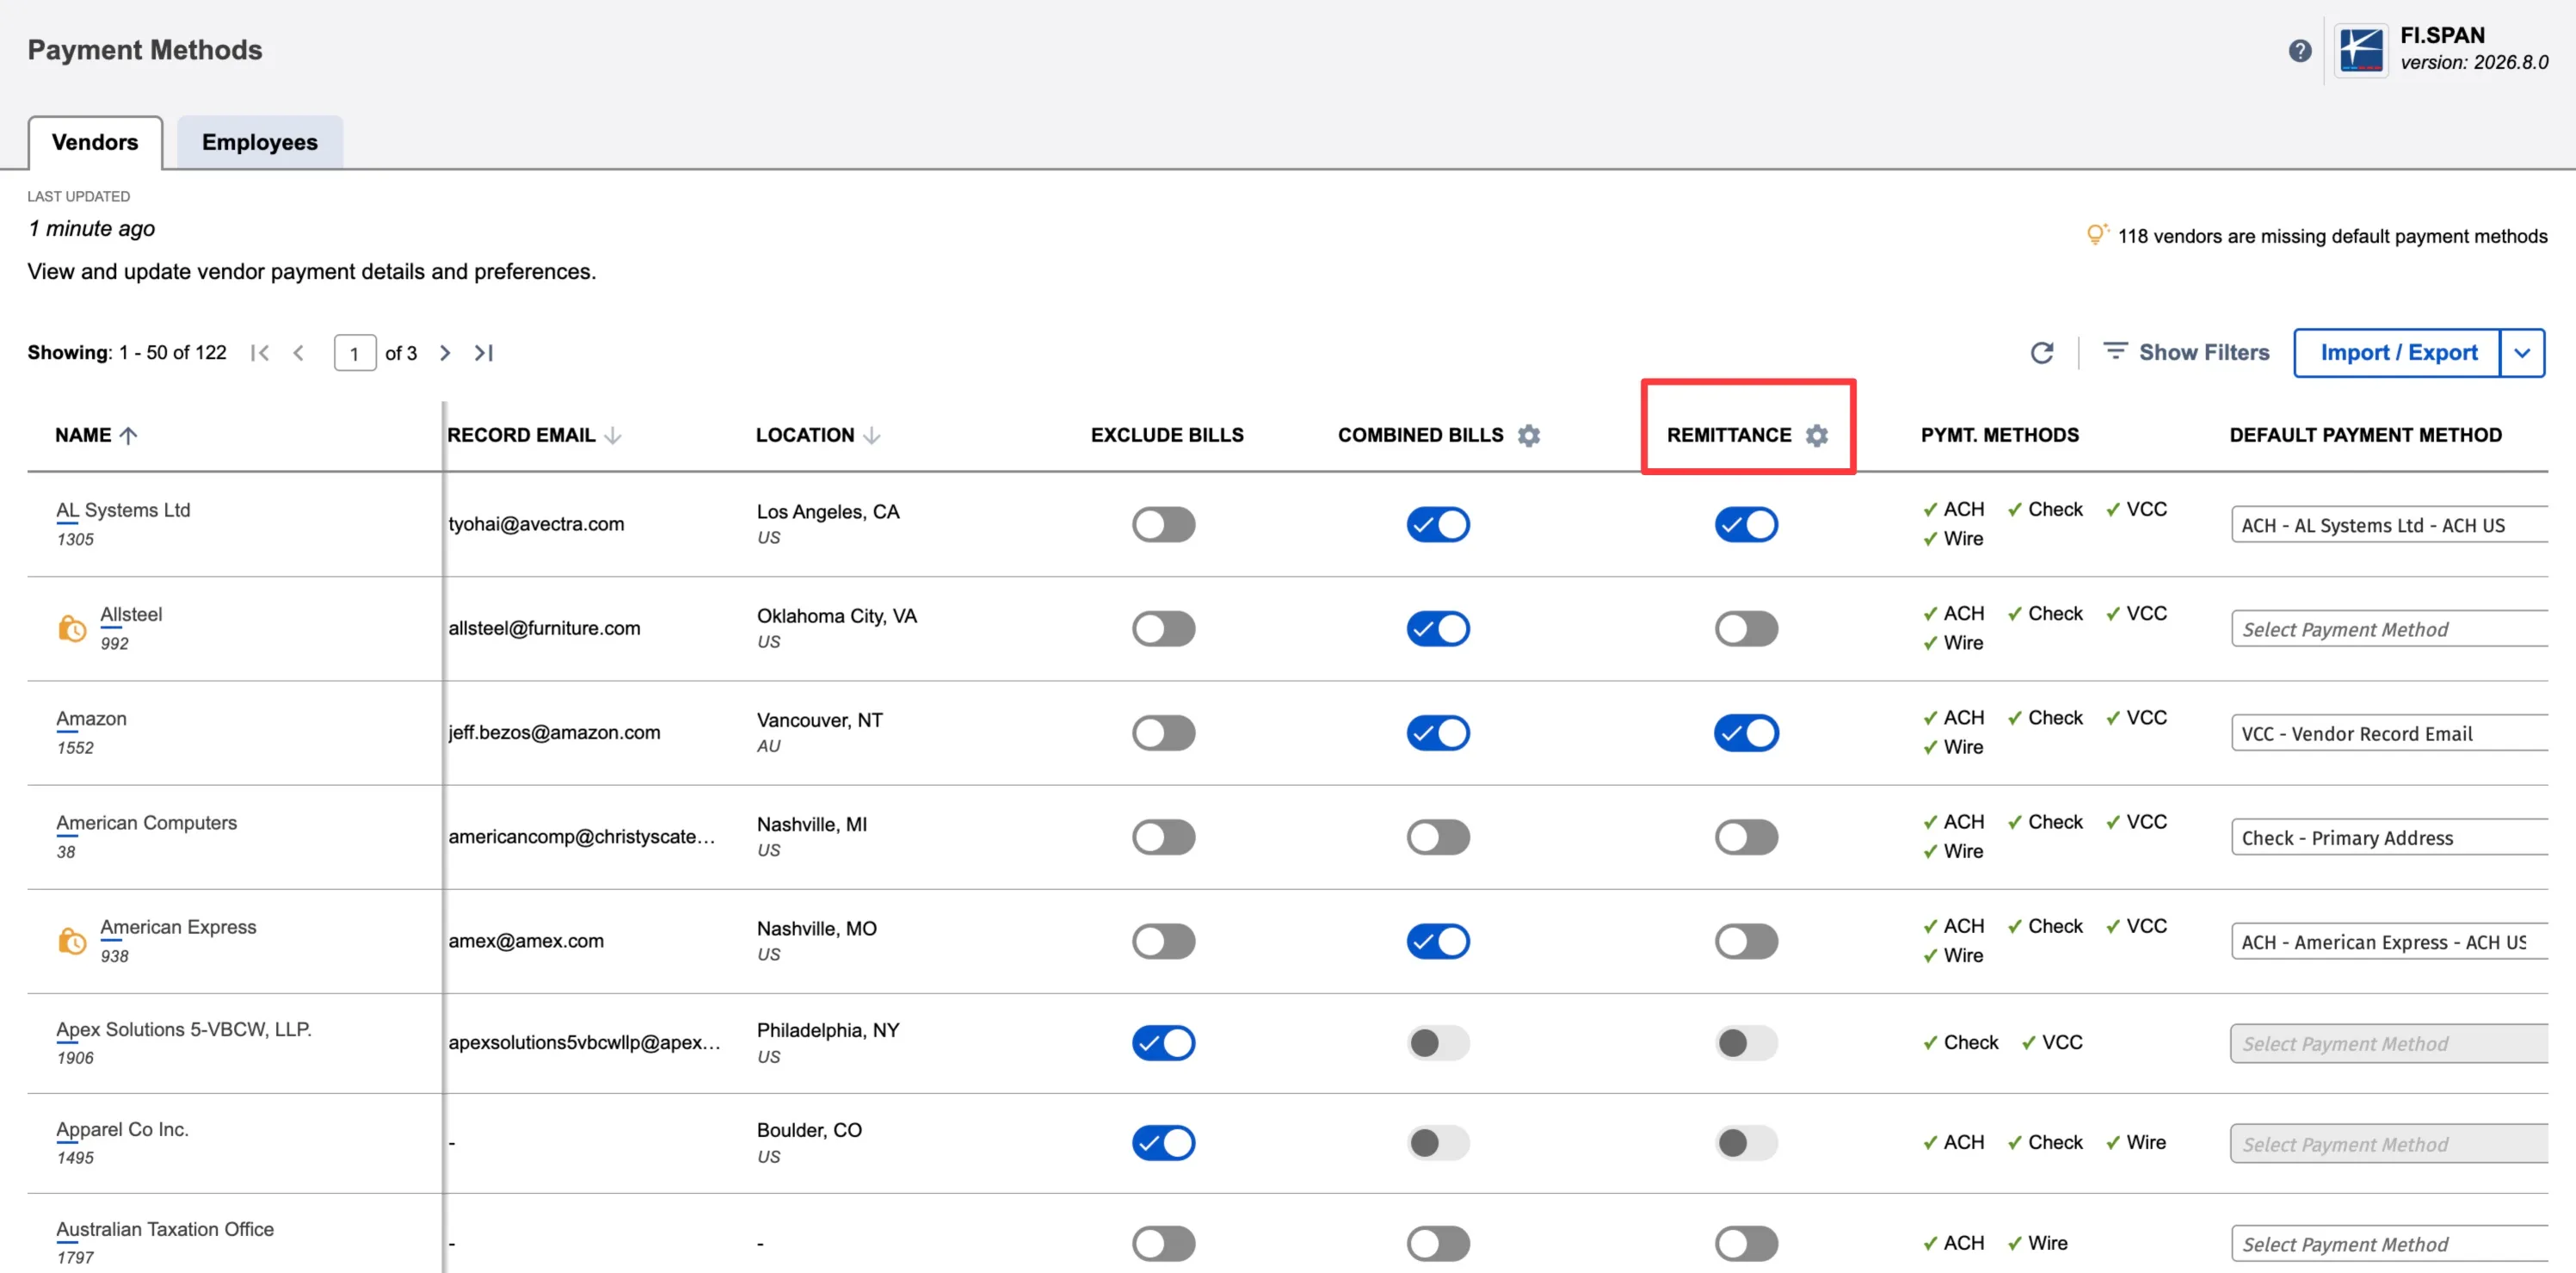Disable Combined Bills for AL Systems Ltd
The image size is (2576, 1273).
[1438, 524]
